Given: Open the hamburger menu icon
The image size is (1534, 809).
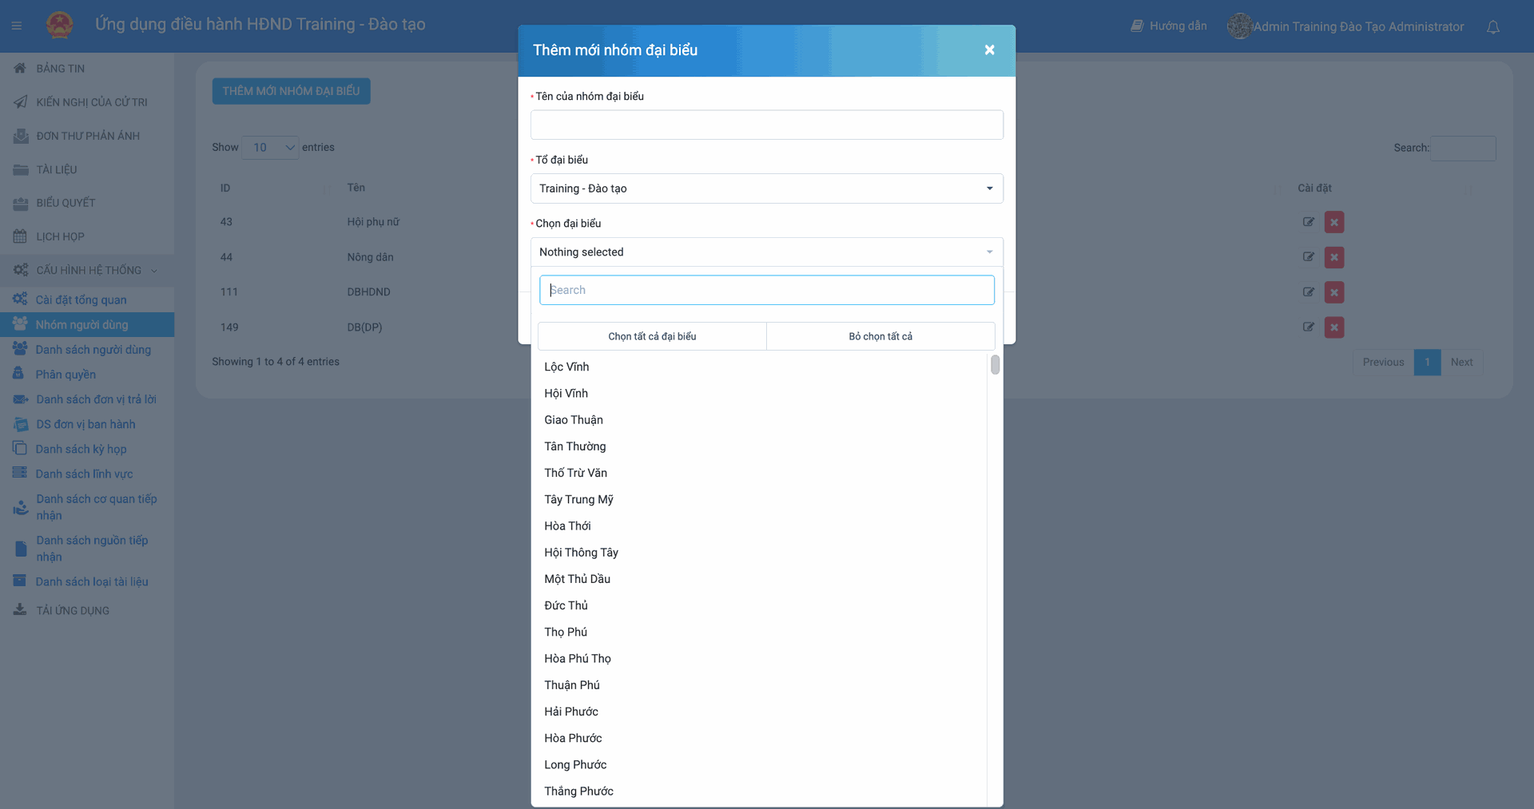Looking at the screenshot, I should 16,26.
